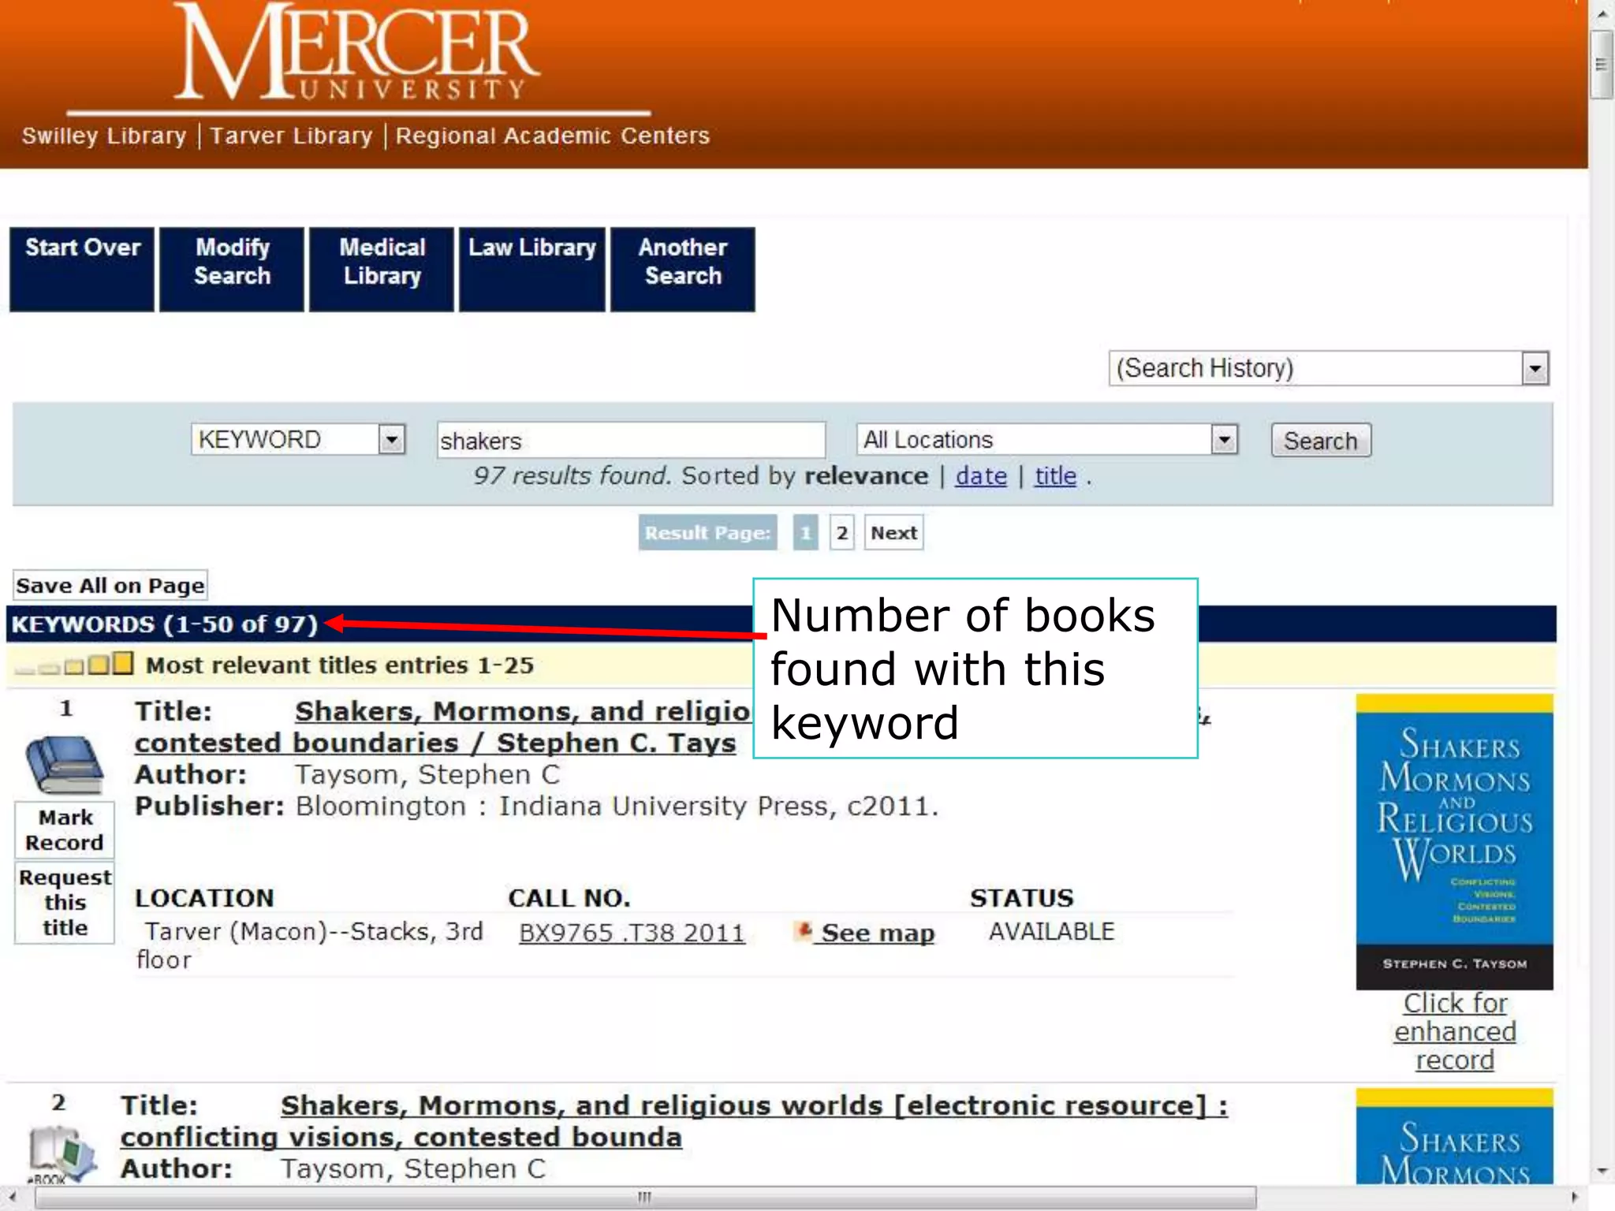Open the Swilley Library link
The height and width of the screenshot is (1211, 1615).
(104, 136)
